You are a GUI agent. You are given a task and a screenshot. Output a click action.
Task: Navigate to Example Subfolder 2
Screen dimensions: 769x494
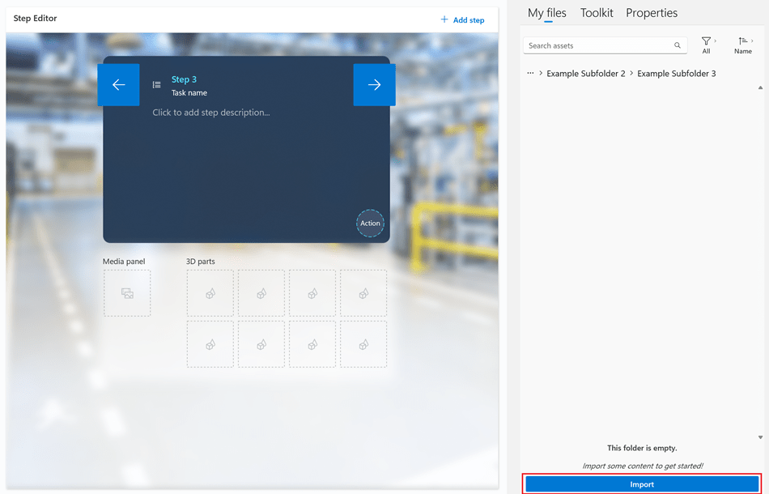pyautogui.click(x=586, y=73)
